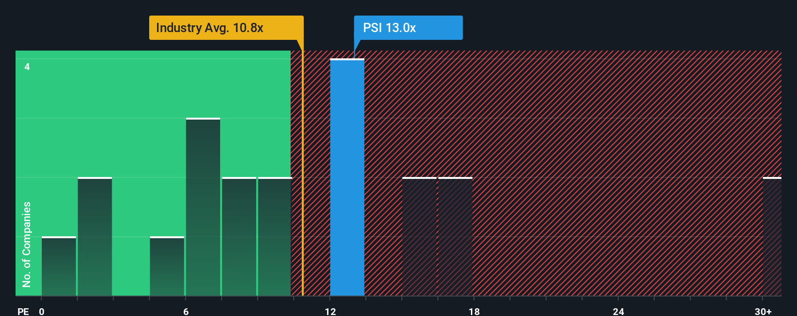Click the x-axis label 24

618,311
